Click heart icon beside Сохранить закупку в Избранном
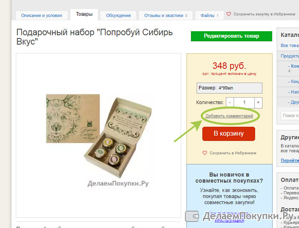The width and height of the screenshot is (299, 228). click(x=229, y=14)
